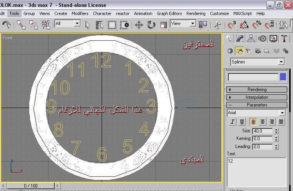
Task: Open the Display panel tab
Action: pos(273,38)
